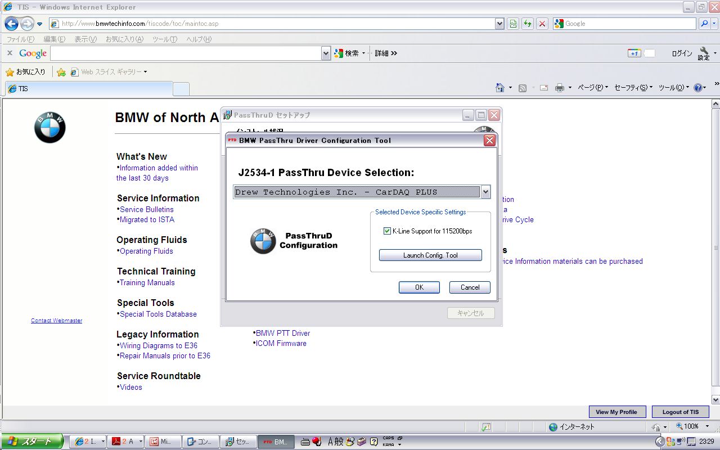Screen dimensions: 720x450
Task: Click the Google +1 icon on toolbar
Action: 634,53
